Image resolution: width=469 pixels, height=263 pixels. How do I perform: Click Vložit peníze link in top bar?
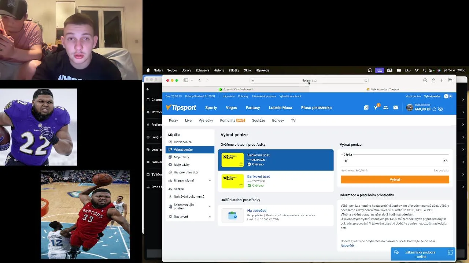[413, 96]
